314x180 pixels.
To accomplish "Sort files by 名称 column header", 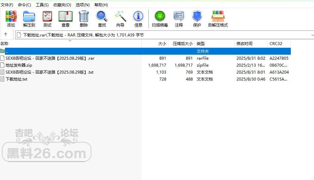I will pyautogui.click(x=5, y=43).
